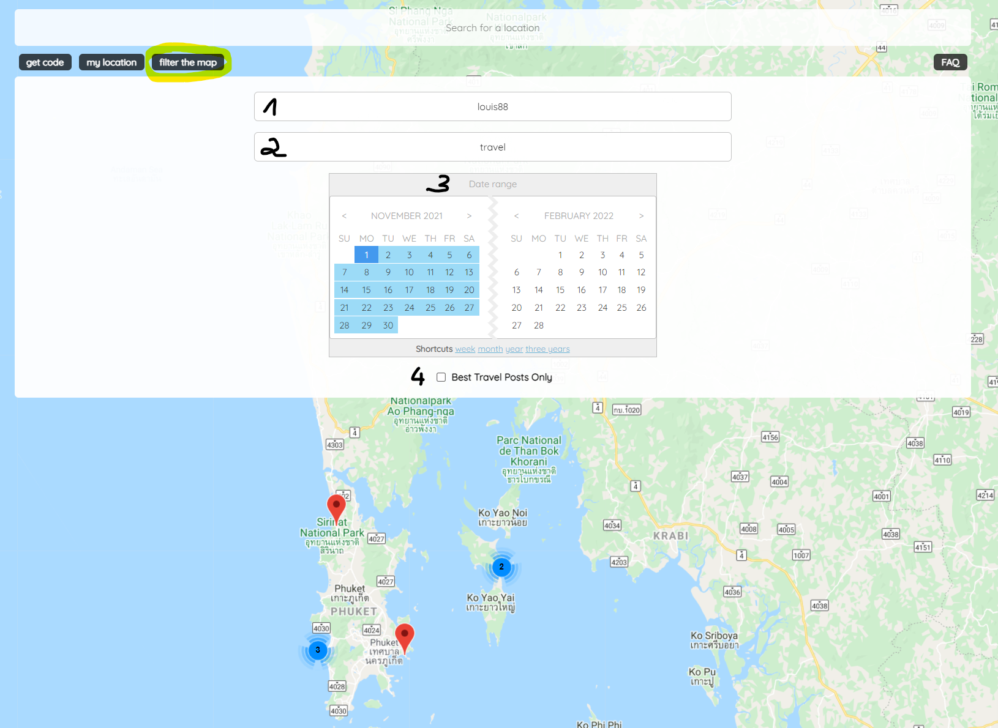This screenshot has height=728, width=998.
Task: Select February 5 in the 2022 calendar
Action: 641,255
